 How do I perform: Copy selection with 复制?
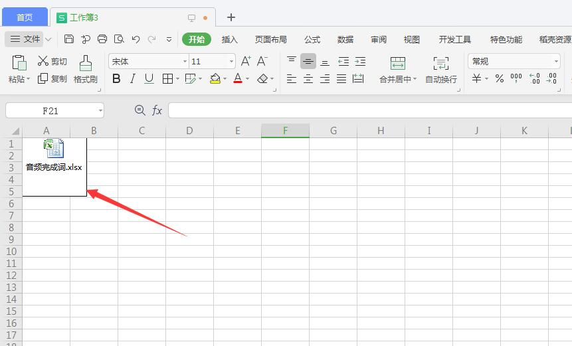pos(52,78)
